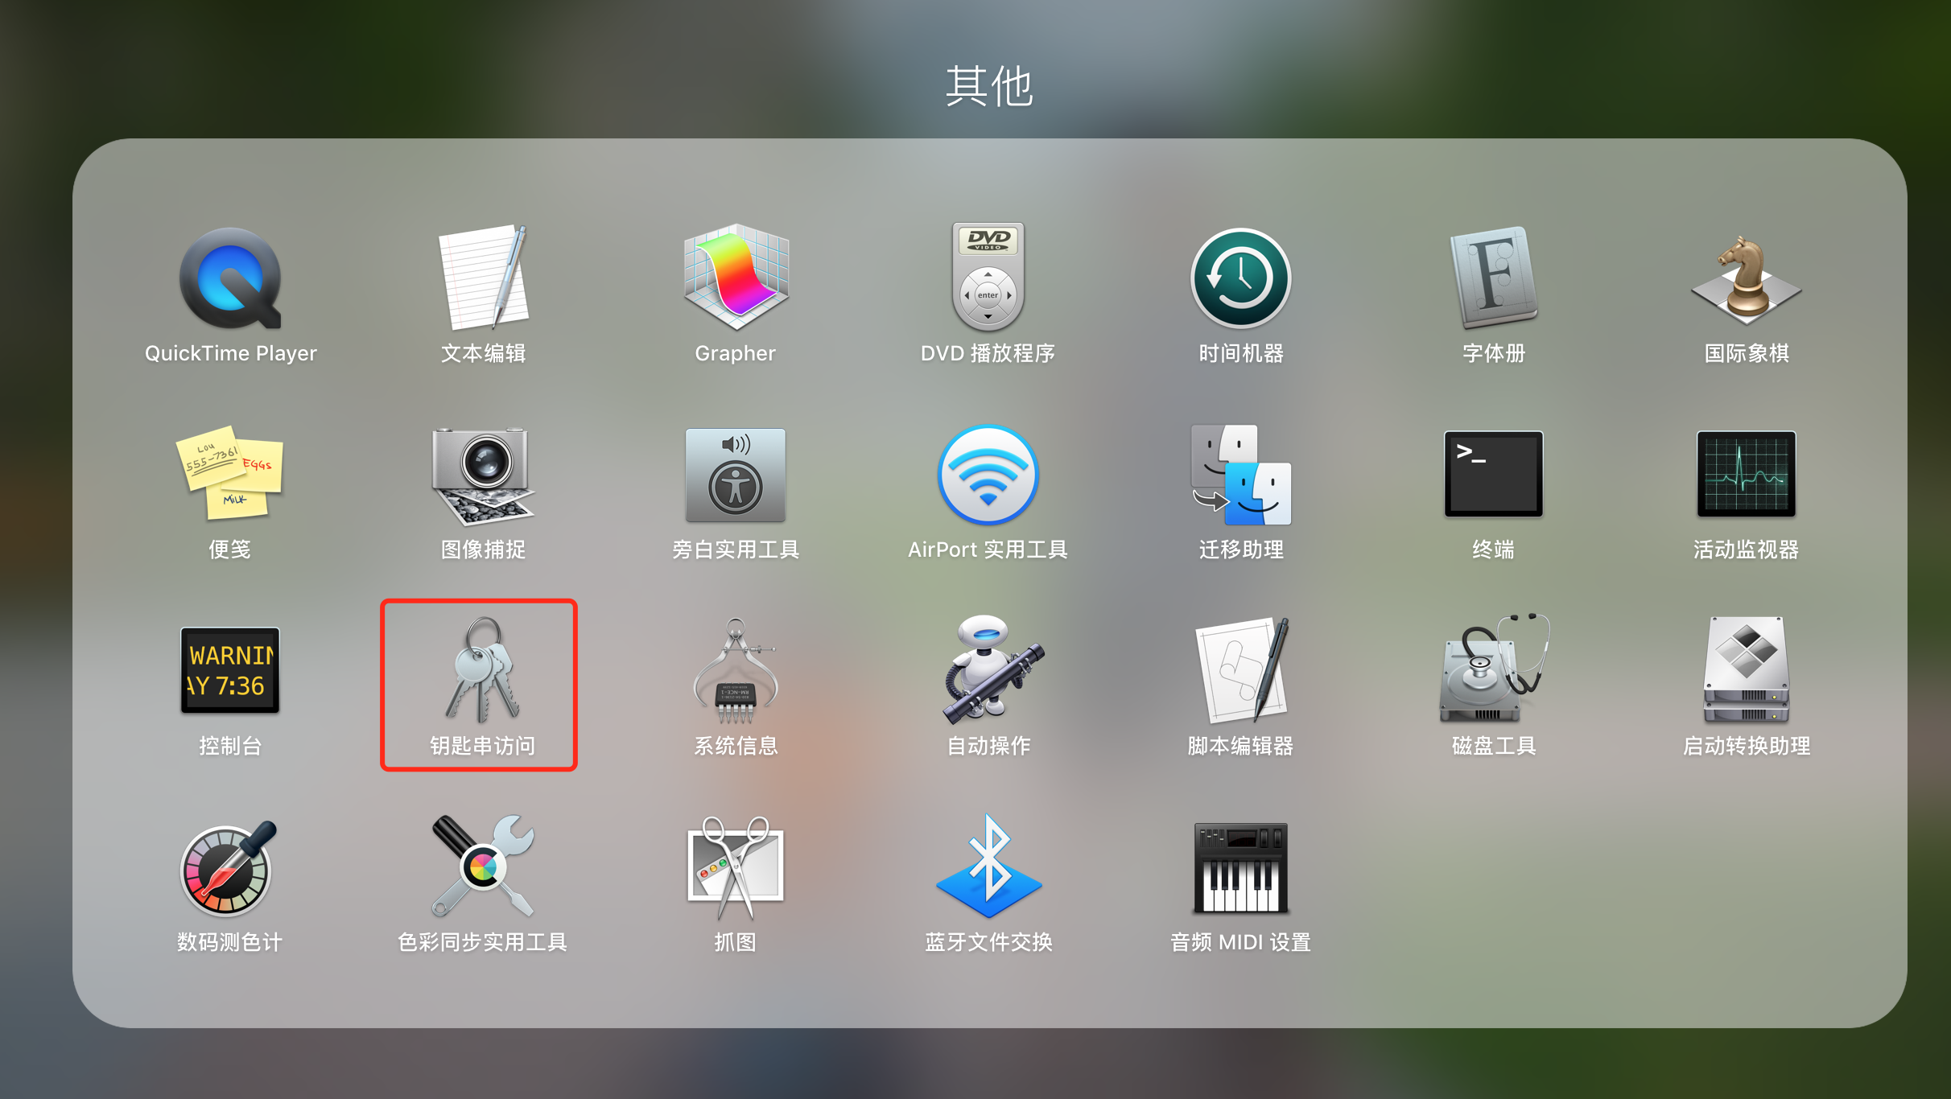The width and height of the screenshot is (1951, 1099).
Task: Start 蓝牙文件交换 (Bluetooth File Exchange)
Action: [988, 869]
